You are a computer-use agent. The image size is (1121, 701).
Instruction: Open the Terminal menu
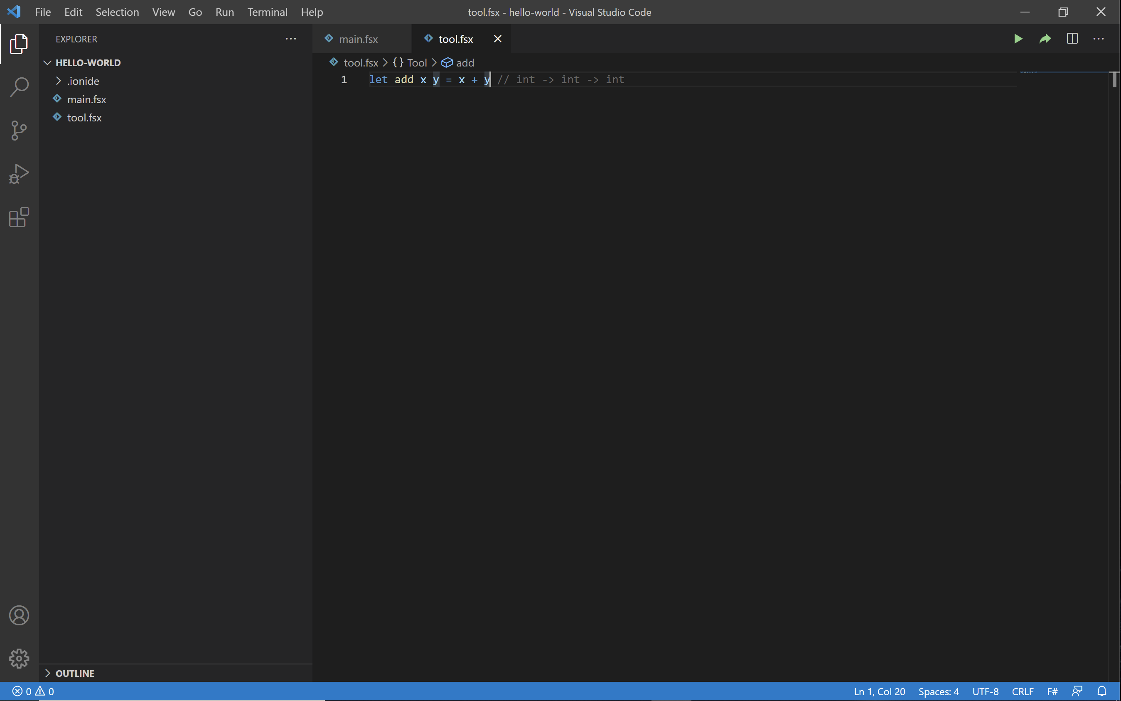(267, 12)
